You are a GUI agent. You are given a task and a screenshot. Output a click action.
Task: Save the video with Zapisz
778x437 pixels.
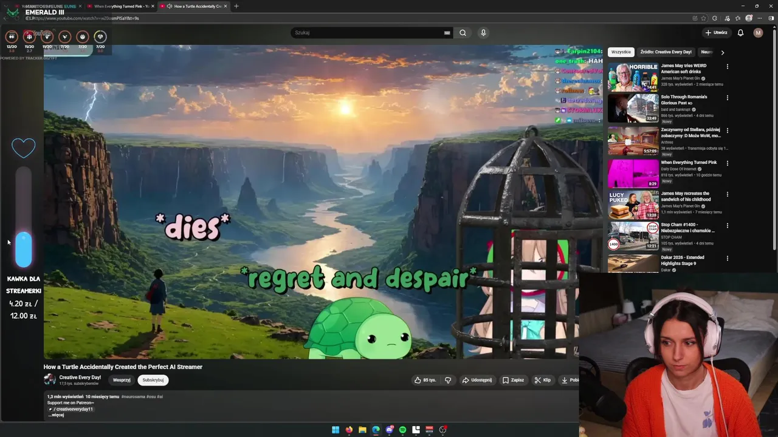(513, 380)
